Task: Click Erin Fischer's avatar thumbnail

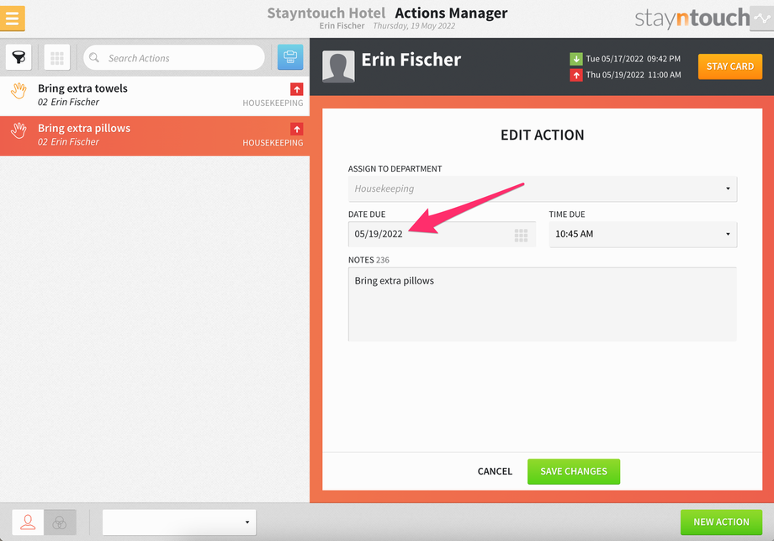Action: tap(338, 66)
